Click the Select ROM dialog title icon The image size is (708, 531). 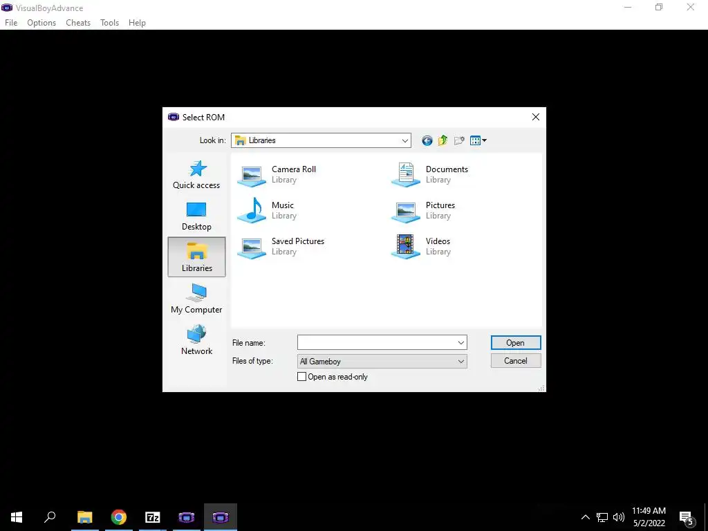(x=174, y=117)
